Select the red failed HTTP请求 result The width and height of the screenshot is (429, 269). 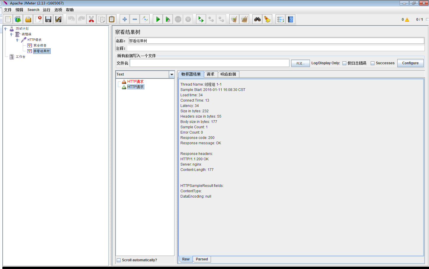[135, 81]
